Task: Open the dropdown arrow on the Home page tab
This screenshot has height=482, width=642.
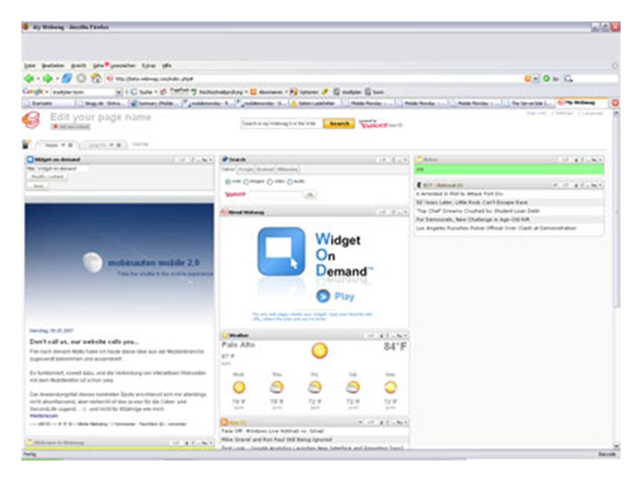Action: (x=63, y=145)
